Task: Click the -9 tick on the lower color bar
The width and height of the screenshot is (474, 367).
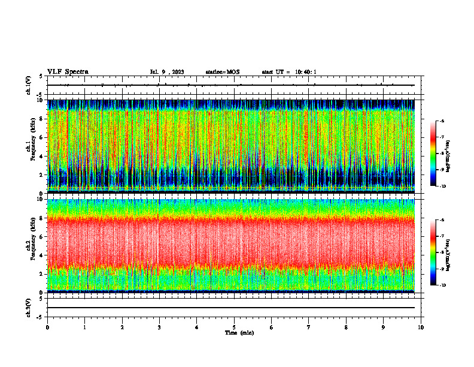Action: pos(441,269)
